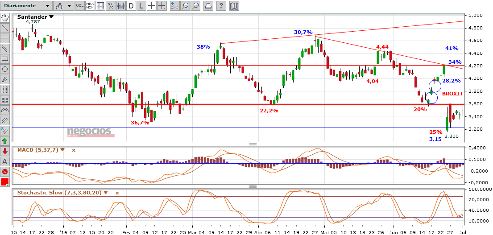Click the 34% annotation label
Screen dimensions: 493x235
click(455, 62)
